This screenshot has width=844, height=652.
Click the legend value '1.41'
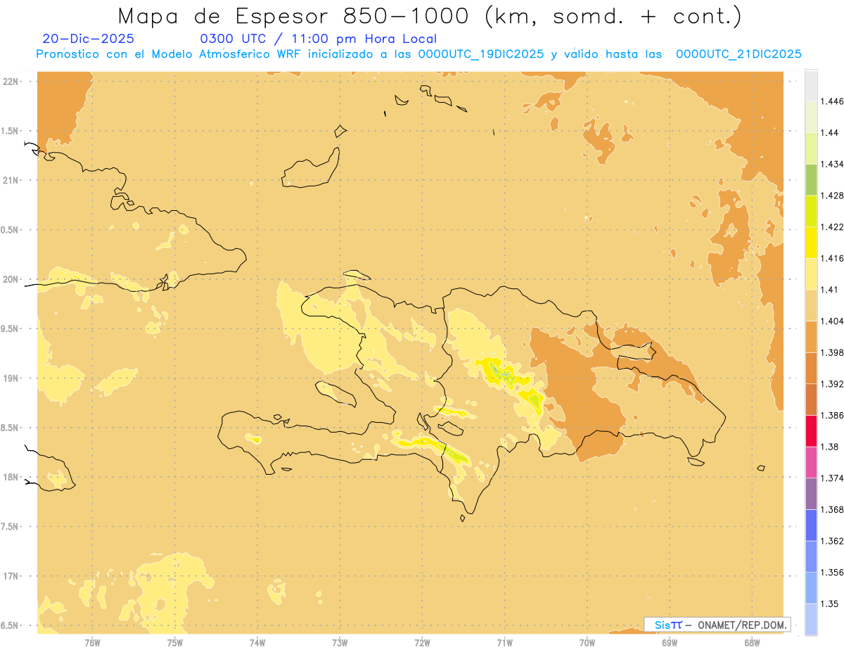click(x=829, y=290)
